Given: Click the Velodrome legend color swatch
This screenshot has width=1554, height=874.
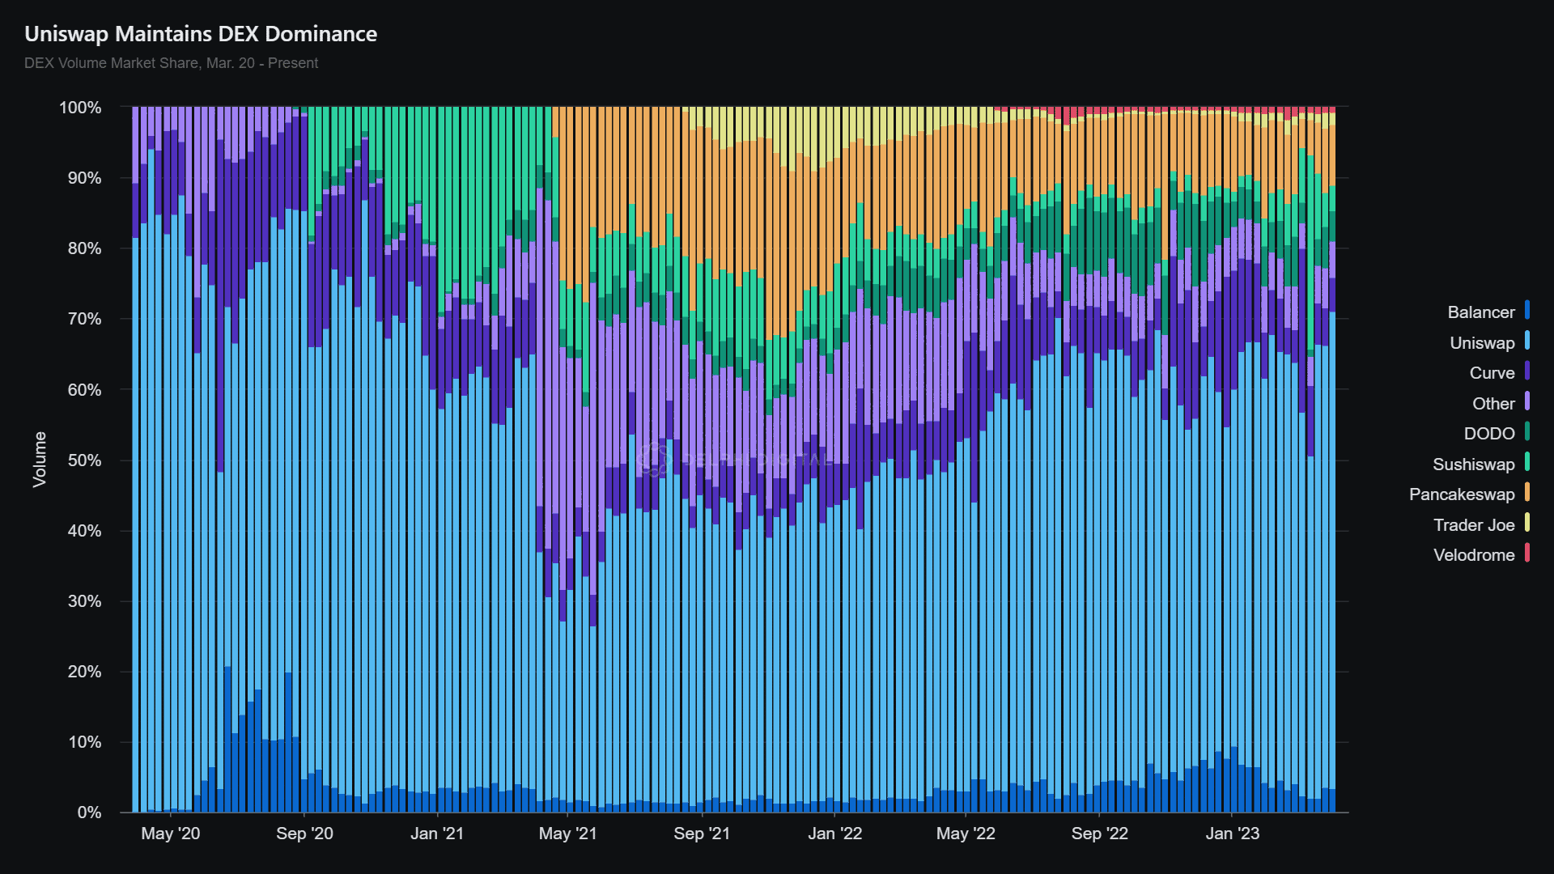Looking at the screenshot, I should coord(1527,553).
